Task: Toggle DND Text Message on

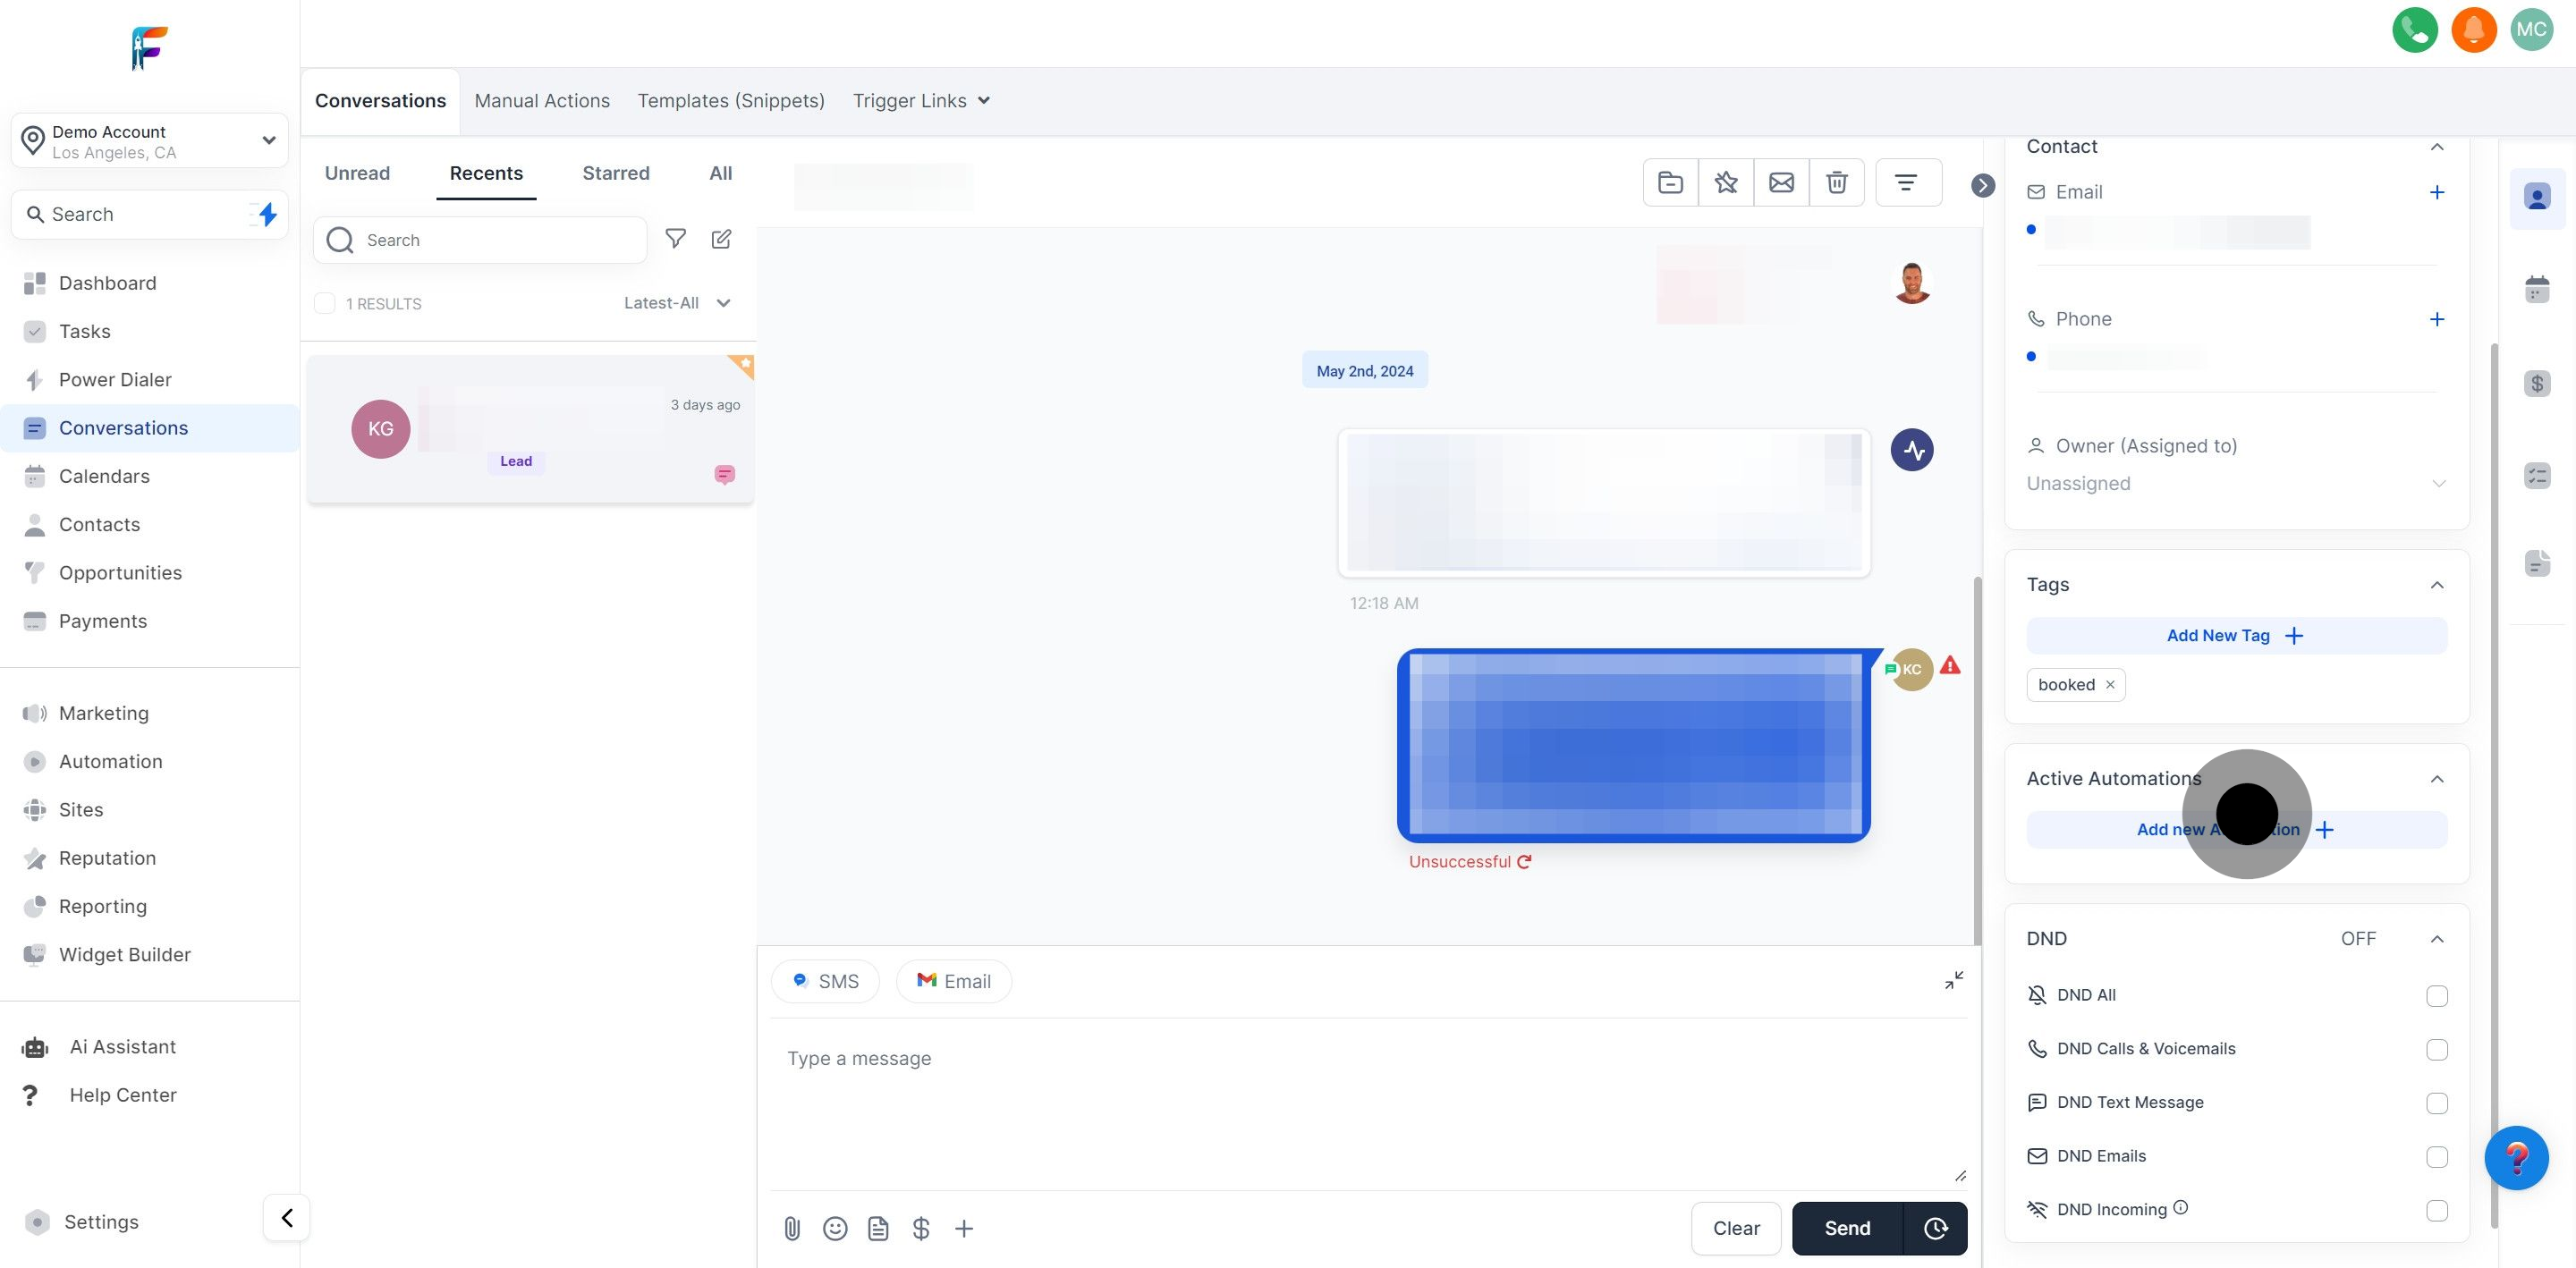Action: (2437, 1104)
